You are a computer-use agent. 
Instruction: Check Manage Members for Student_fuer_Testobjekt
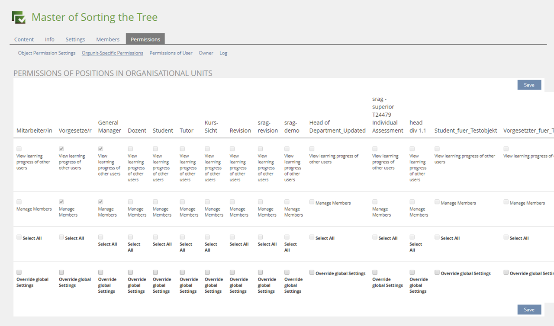tap(437, 202)
